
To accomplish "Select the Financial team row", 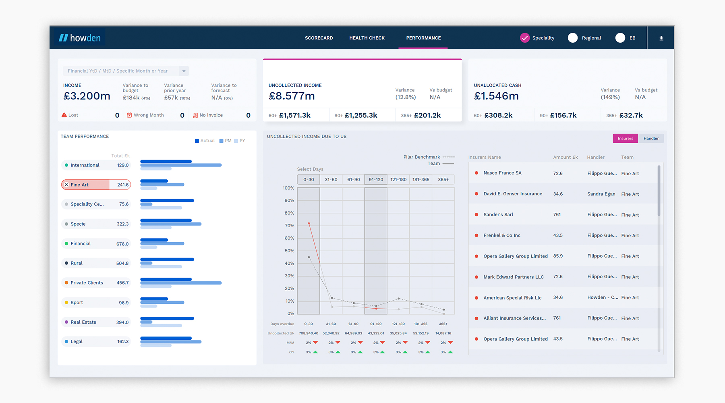I will click(x=96, y=243).
